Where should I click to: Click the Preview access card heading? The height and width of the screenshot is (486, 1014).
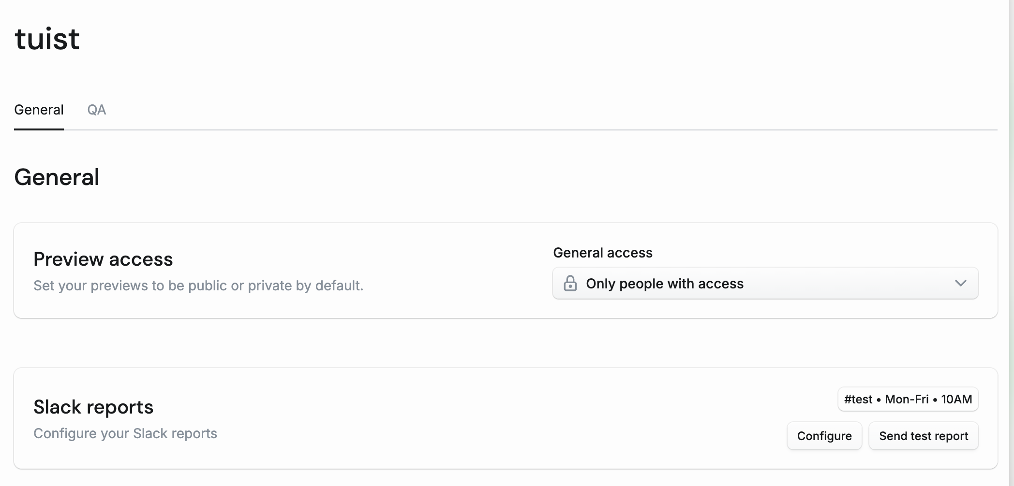[x=103, y=259]
